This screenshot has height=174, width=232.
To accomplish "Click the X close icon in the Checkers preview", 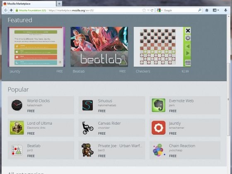I will (x=188, y=31).
